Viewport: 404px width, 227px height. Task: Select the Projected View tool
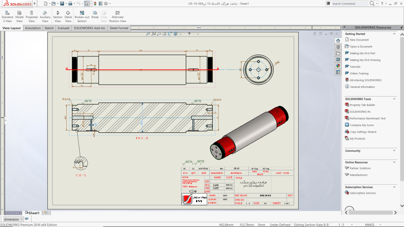(x=32, y=16)
